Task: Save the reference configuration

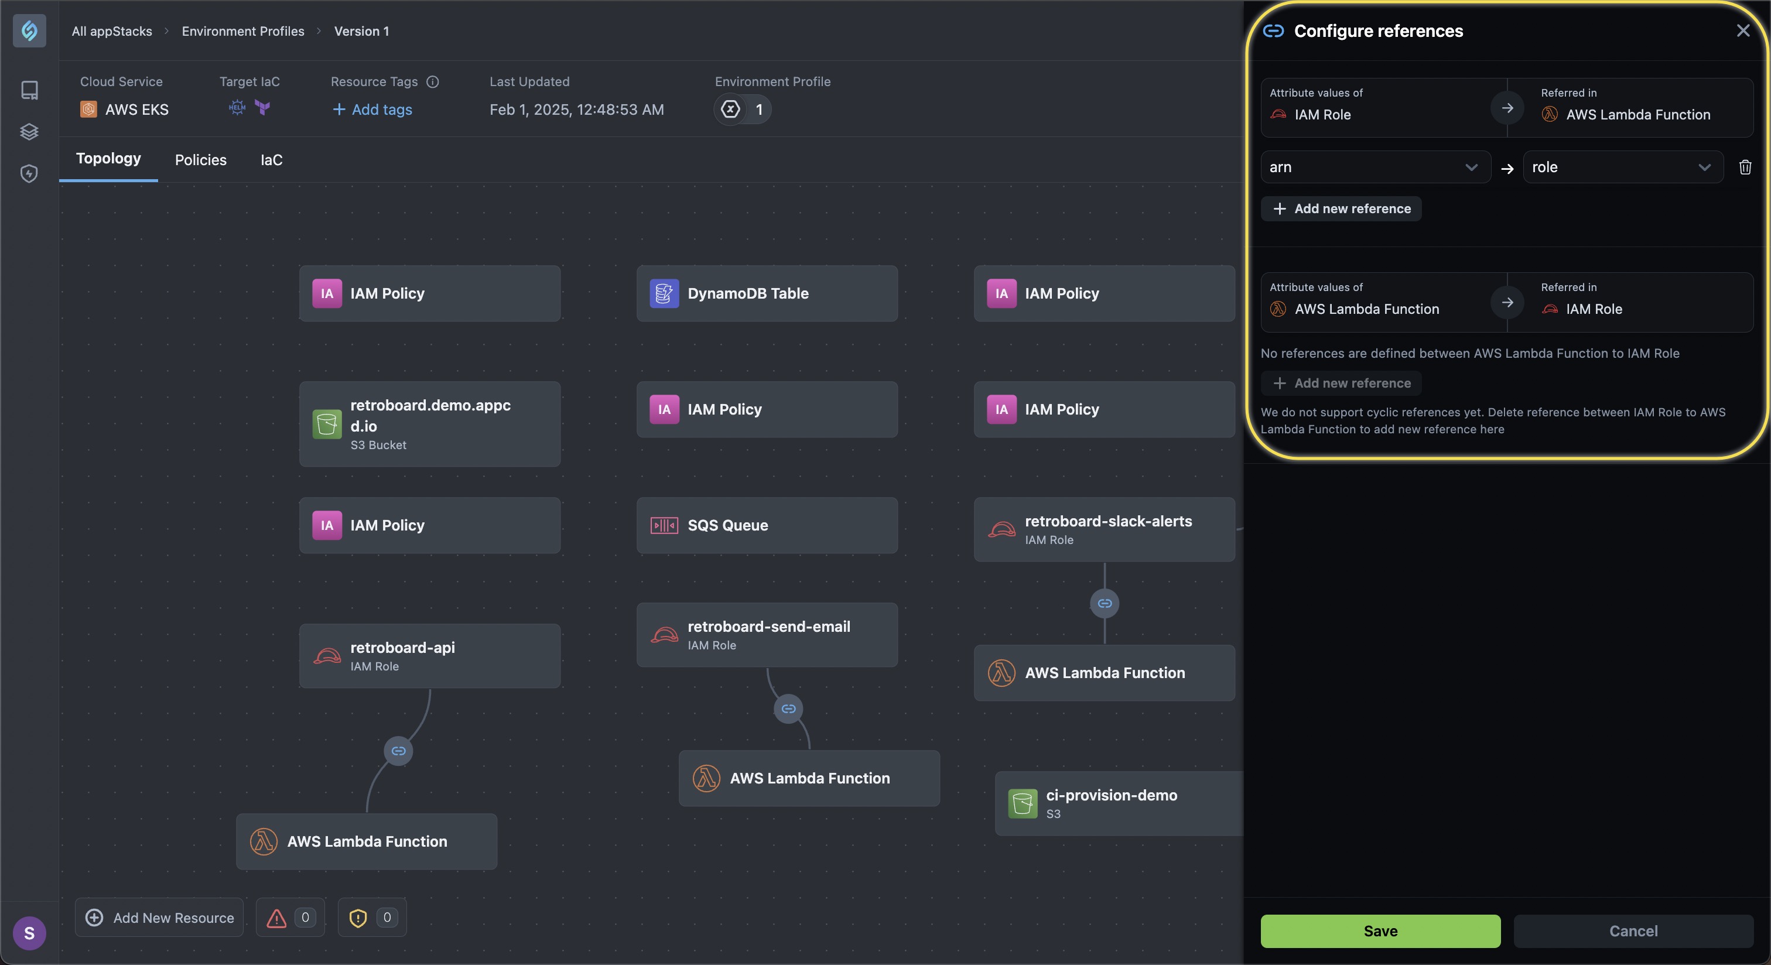Action: tap(1380, 931)
